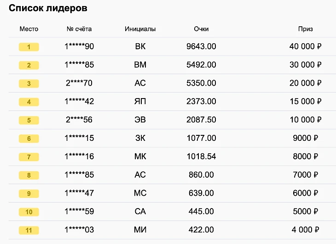Click the yellow rank 6 badge
This screenshot has width=336, height=244.
coord(29,139)
